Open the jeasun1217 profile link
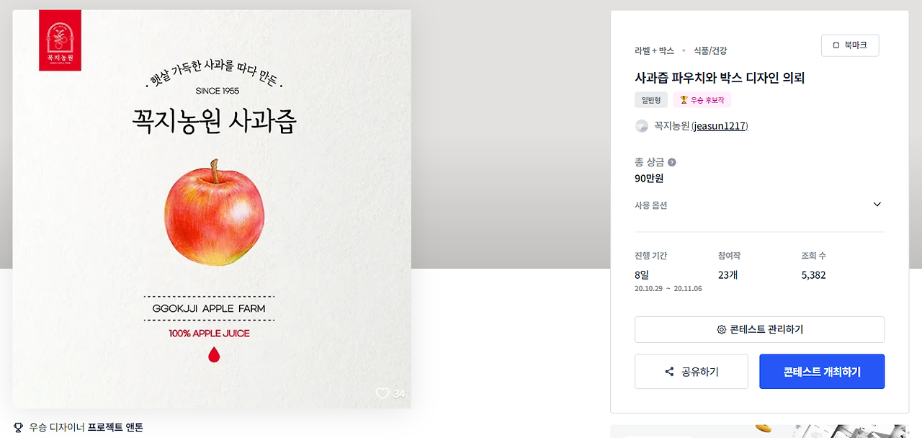922x438 pixels. coord(720,126)
